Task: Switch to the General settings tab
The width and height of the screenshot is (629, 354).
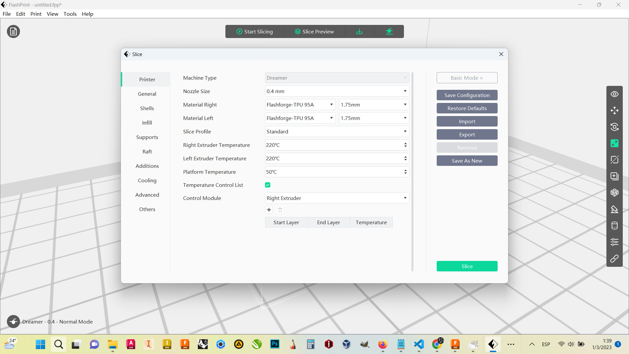Action: 147,94
